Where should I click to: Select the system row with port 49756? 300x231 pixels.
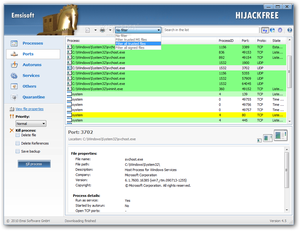[176, 105]
